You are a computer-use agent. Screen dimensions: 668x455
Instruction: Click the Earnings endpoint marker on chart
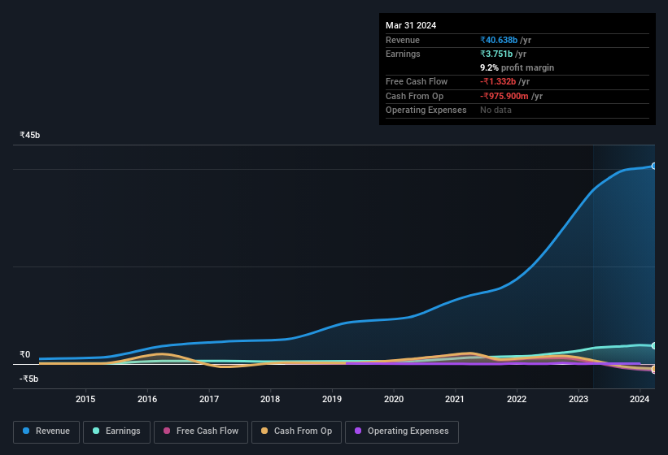pyautogui.click(x=653, y=345)
